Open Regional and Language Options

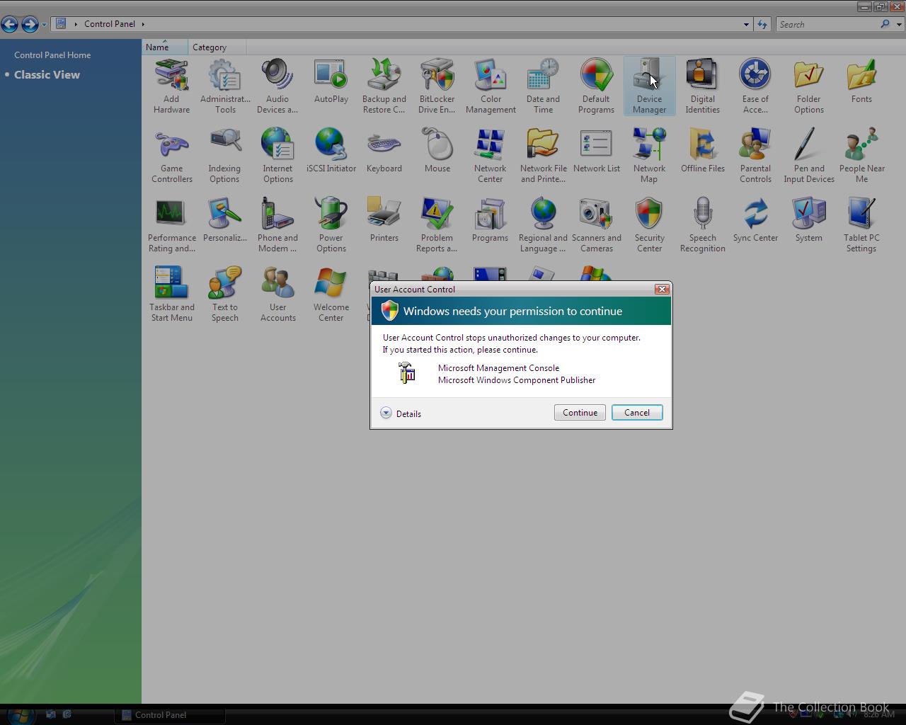coord(543,224)
